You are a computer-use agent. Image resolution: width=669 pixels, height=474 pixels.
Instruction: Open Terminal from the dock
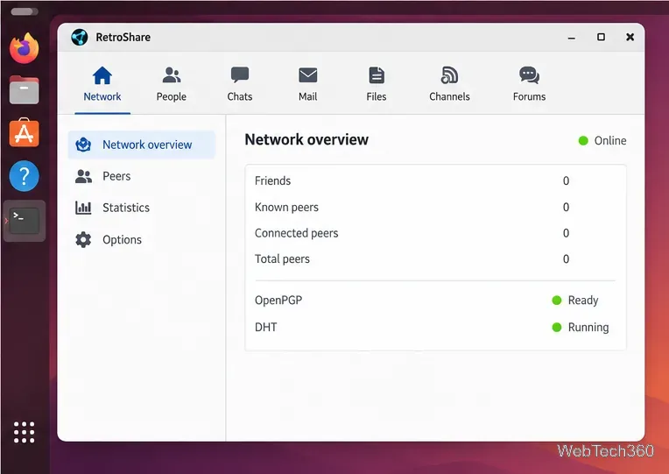coord(25,221)
